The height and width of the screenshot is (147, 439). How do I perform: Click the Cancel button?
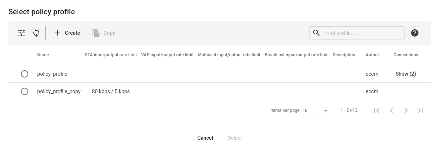tap(205, 138)
